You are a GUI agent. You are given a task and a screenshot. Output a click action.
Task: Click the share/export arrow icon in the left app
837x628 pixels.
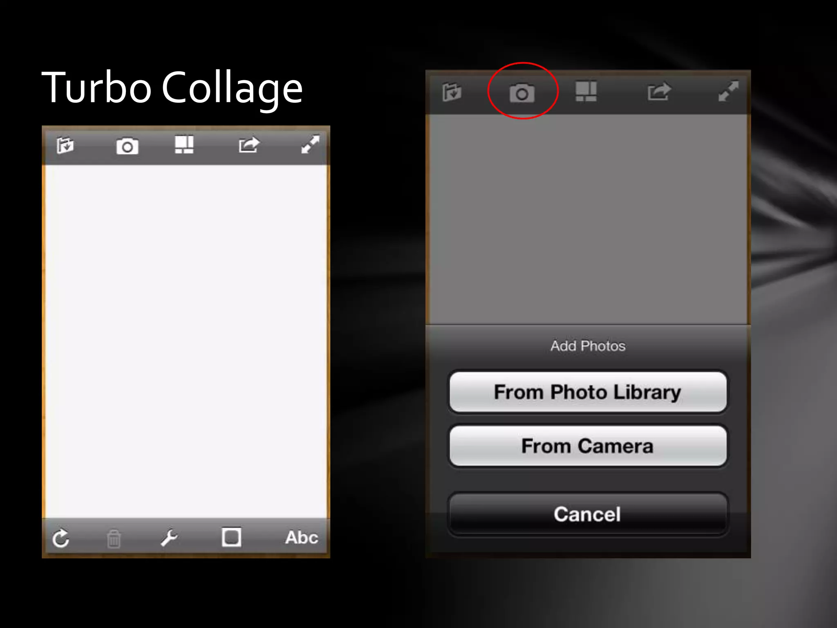(x=249, y=145)
